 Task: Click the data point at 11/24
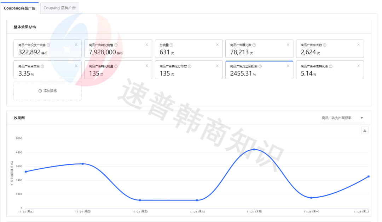point(82,163)
